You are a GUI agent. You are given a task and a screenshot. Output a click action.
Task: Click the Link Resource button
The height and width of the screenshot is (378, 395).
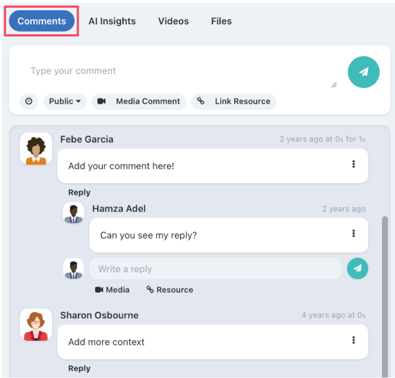[234, 102]
